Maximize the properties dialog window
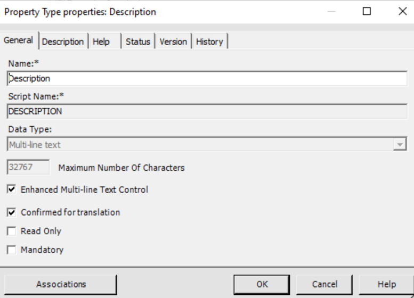 367,11
